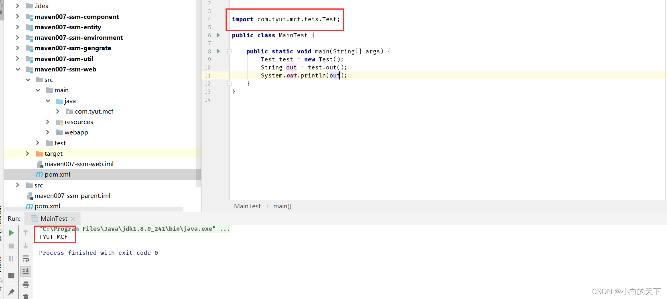Run main method from gutter arrow on line 8
This screenshot has height=299, width=667.
click(x=218, y=51)
